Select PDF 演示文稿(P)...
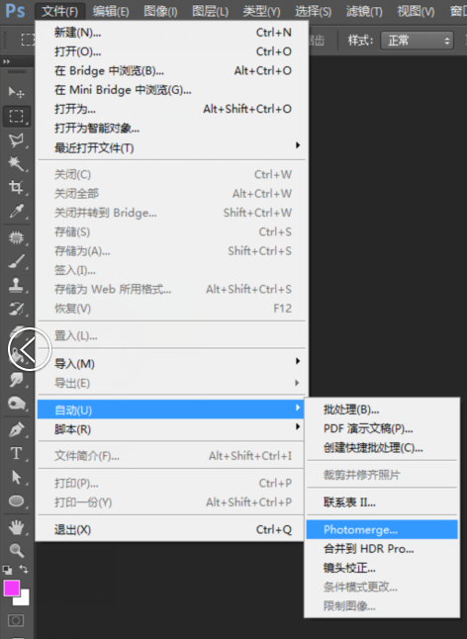Screen dimensions: 467x639 tap(382, 428)
